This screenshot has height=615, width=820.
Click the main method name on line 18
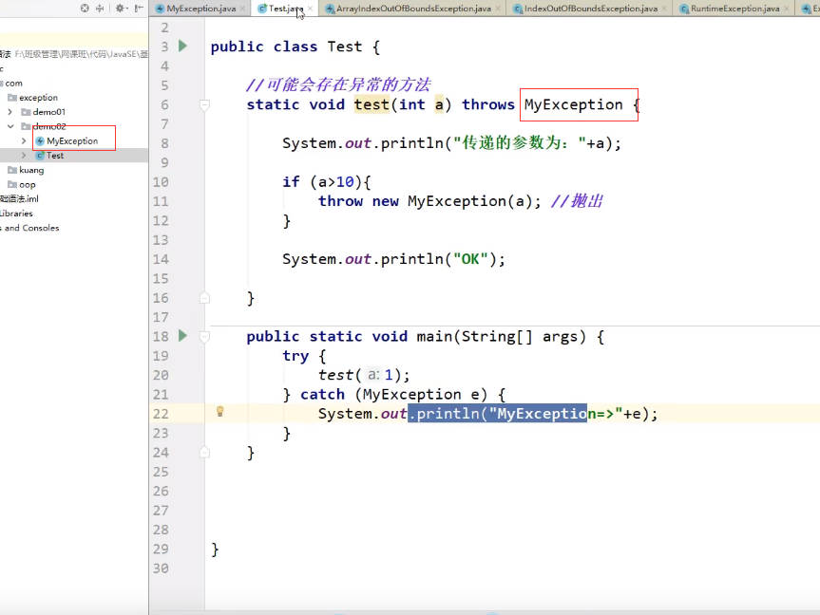pyautogui.click(x=434, y=337)
